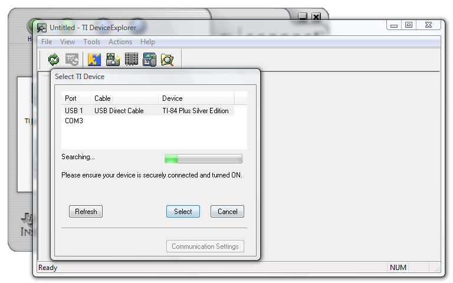Click the keypad grid toolbar icon
Viewport: 453px width, 283px height.
click(131, 60)
